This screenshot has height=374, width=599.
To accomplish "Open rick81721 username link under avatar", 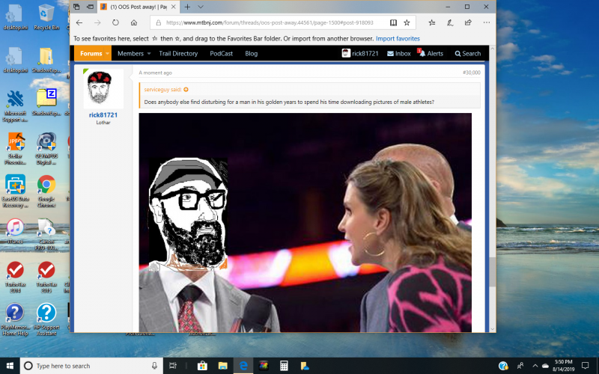I will click(103, 114).
